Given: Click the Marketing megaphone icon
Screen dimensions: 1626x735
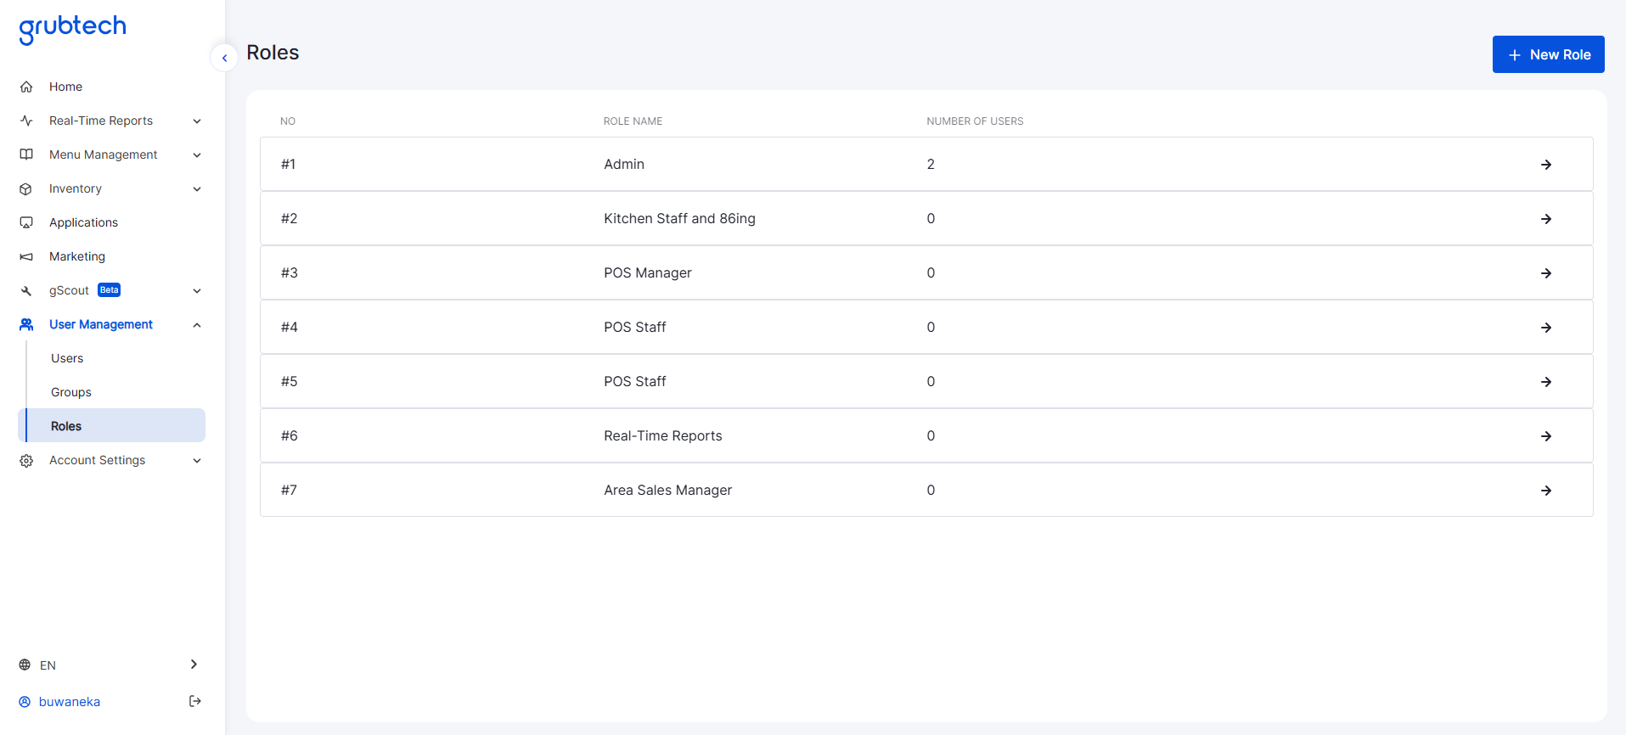Looking at the screenshot, I should coord(26,256).
